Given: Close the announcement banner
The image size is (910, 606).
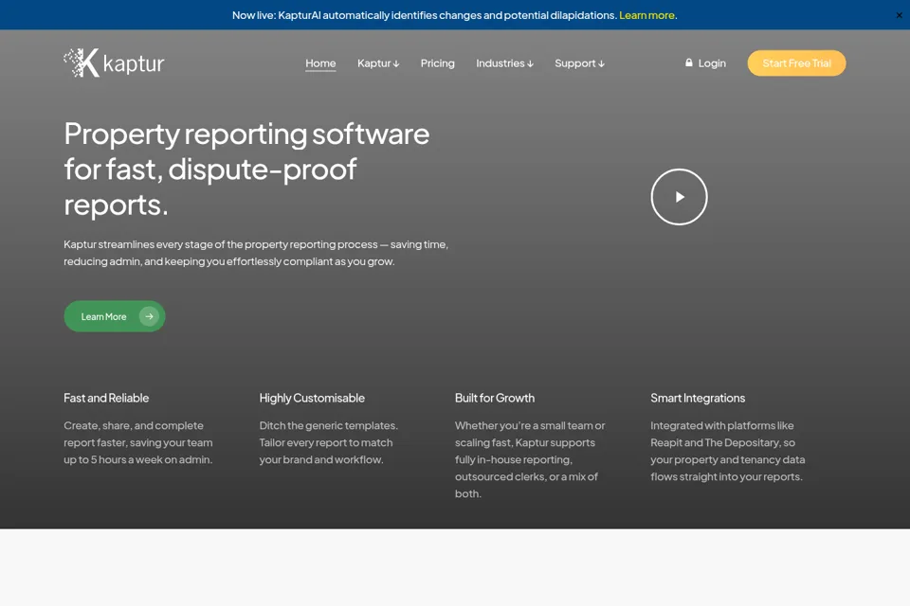Looking at the screenshot, I should tap(899, 15).
